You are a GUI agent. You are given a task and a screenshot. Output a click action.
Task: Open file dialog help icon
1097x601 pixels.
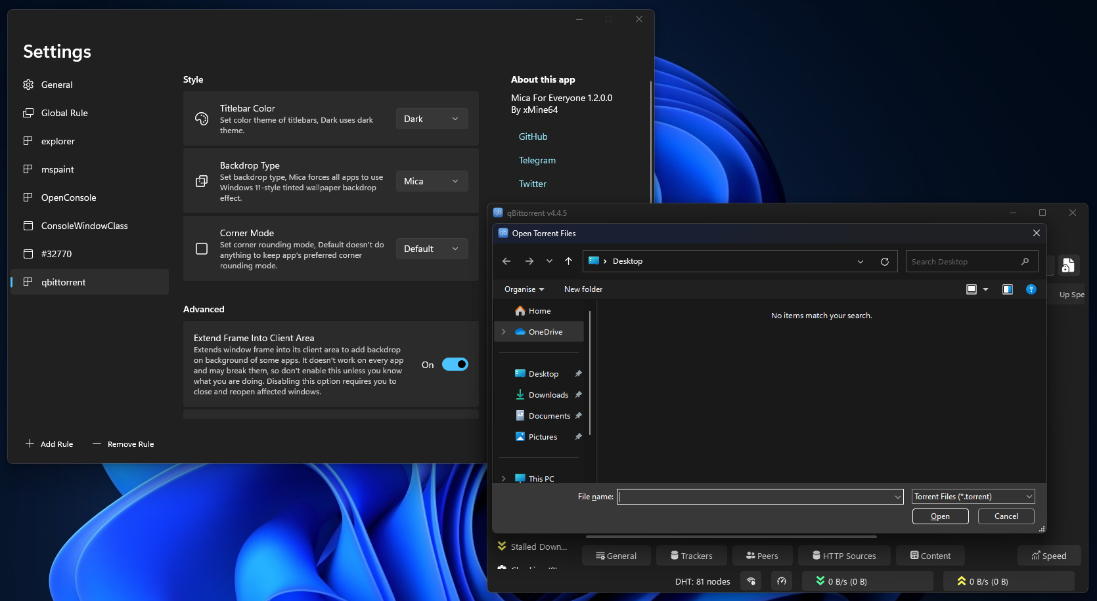click(x=1031, y=289)
